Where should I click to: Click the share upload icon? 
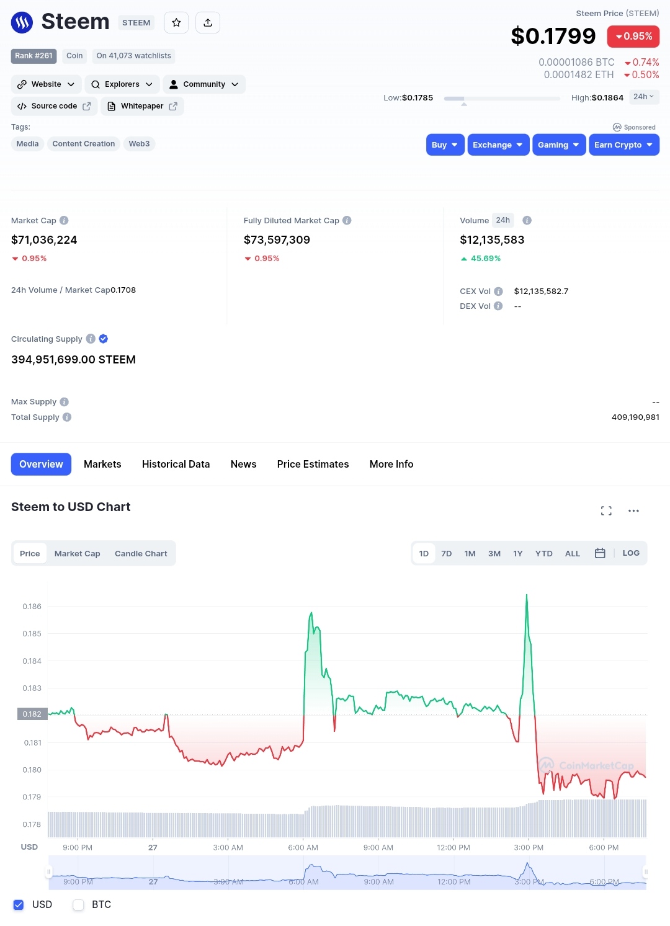point(208,22)
